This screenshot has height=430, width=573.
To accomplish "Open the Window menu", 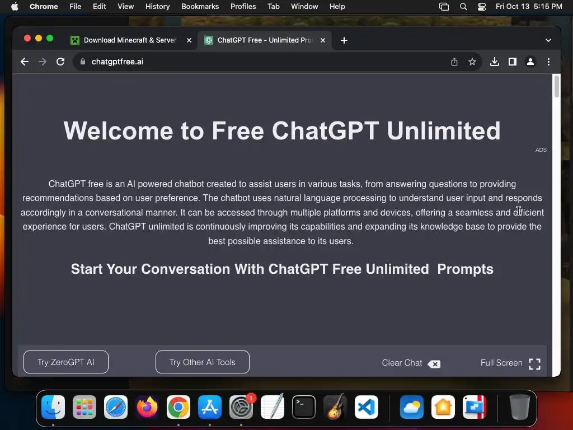I will click(x=304, y=7).
